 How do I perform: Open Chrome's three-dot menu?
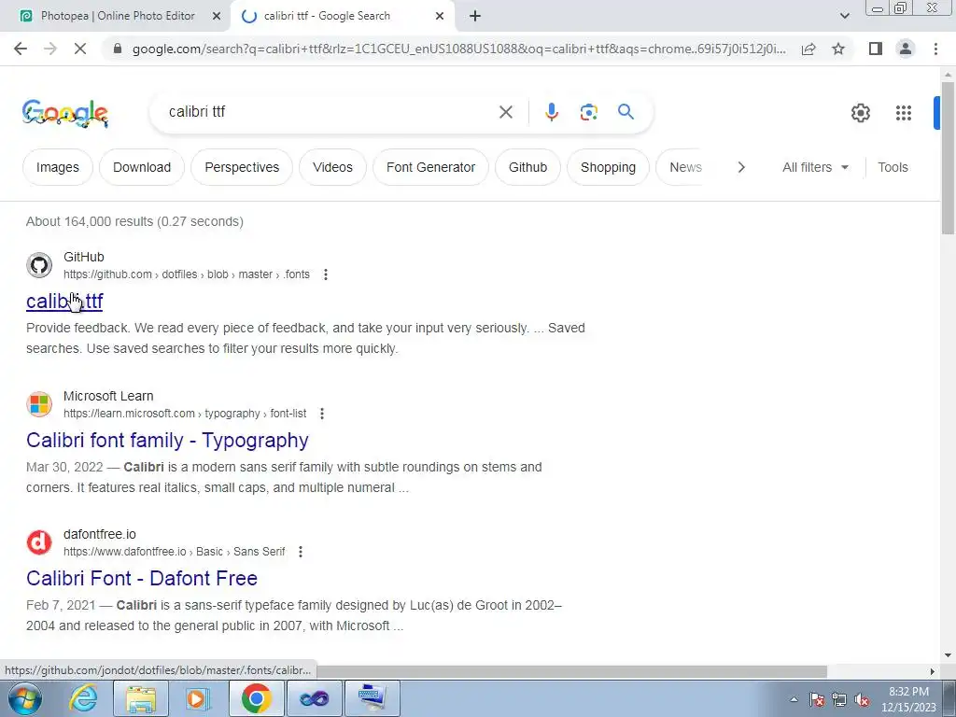pos(935,49)
